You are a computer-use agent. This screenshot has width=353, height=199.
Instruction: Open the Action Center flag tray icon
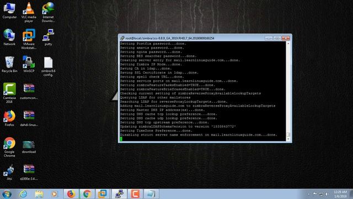point(315,194)
